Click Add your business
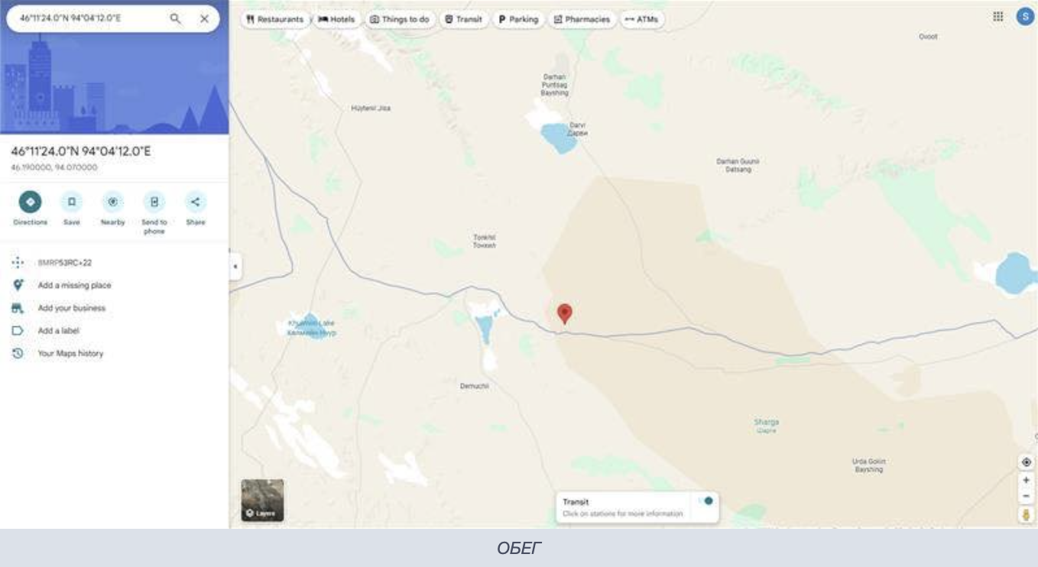This screenshot has height=567, width=1038. tap(72, 308)
